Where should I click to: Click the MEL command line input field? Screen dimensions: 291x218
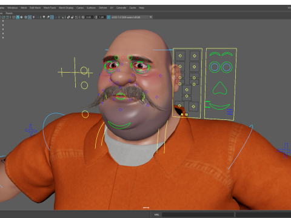point(198,214)
